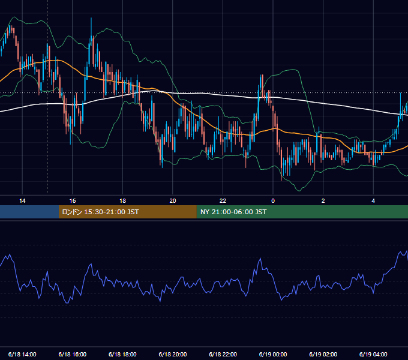408x360 pixels.
Task: Click the 6/18 18:00 time label
Action: coord(122,354)
